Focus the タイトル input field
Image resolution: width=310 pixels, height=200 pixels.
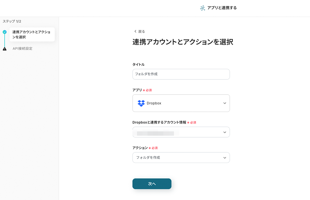pos(181,74)
